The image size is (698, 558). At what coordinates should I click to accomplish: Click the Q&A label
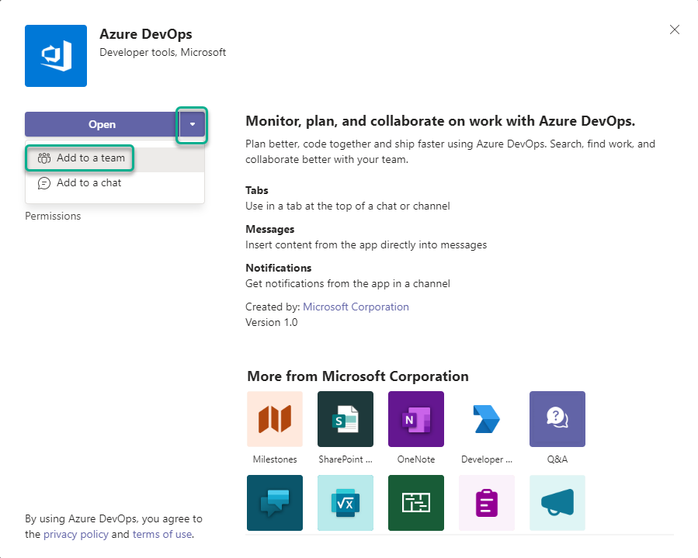tap(557, 459)
